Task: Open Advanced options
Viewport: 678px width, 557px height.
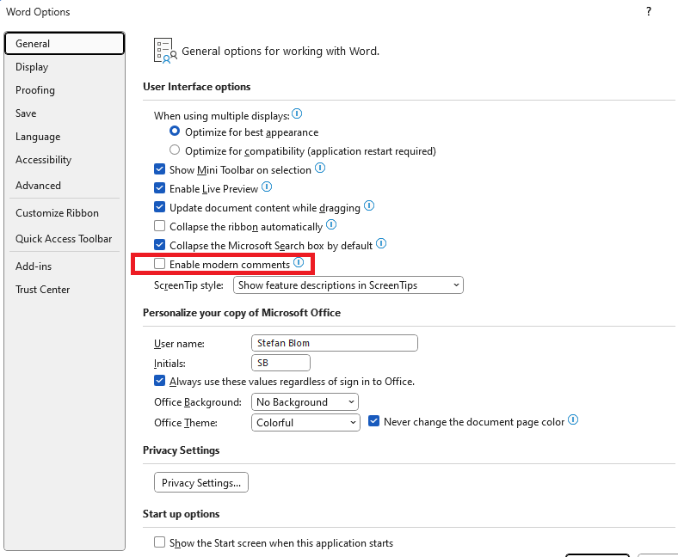Action: tap(65, 186)
